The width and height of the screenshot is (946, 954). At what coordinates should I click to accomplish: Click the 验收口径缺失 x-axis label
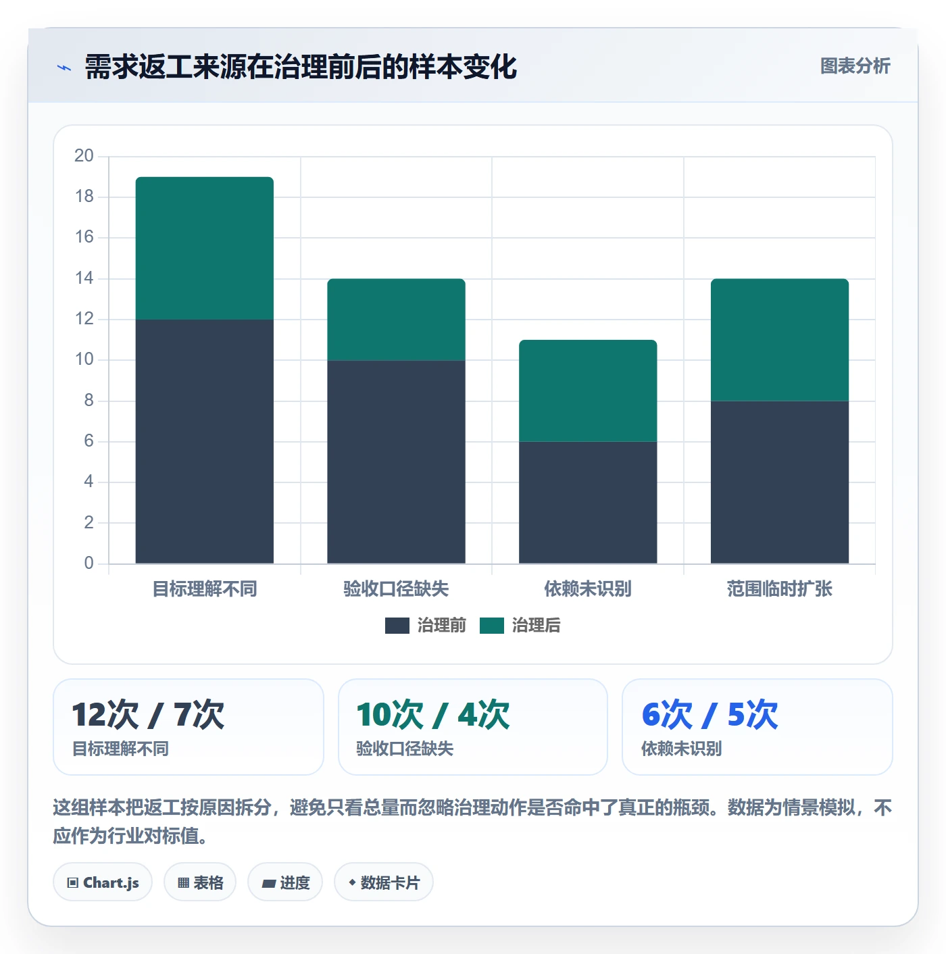(x=397, y=589)
